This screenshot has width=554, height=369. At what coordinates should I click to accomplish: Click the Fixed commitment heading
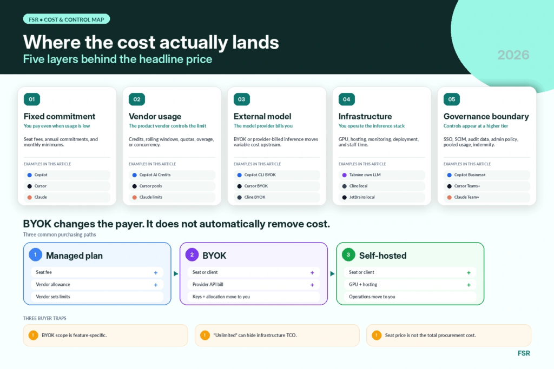[x=60, y=116]
